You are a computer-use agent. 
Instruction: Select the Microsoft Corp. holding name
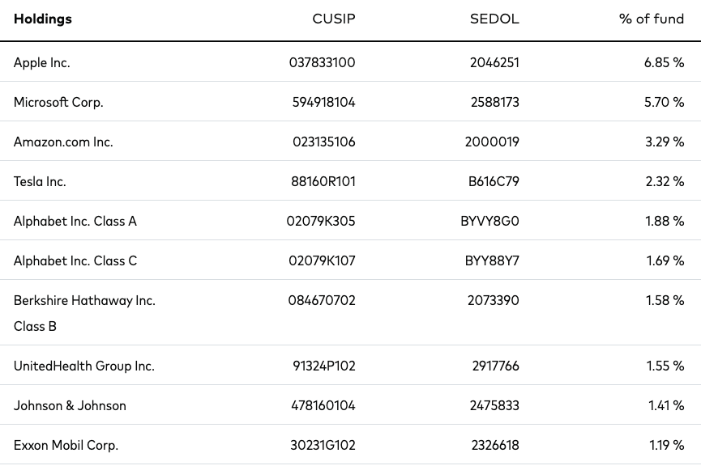pos(58,102)
